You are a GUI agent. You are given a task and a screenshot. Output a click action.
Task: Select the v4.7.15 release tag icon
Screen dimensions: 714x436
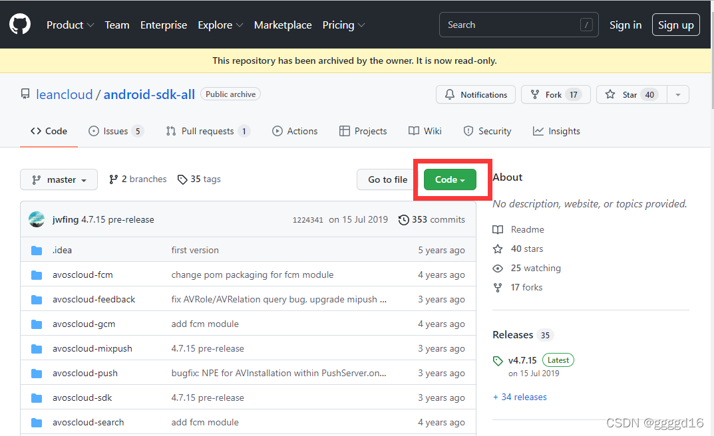[x=498, y=361]
